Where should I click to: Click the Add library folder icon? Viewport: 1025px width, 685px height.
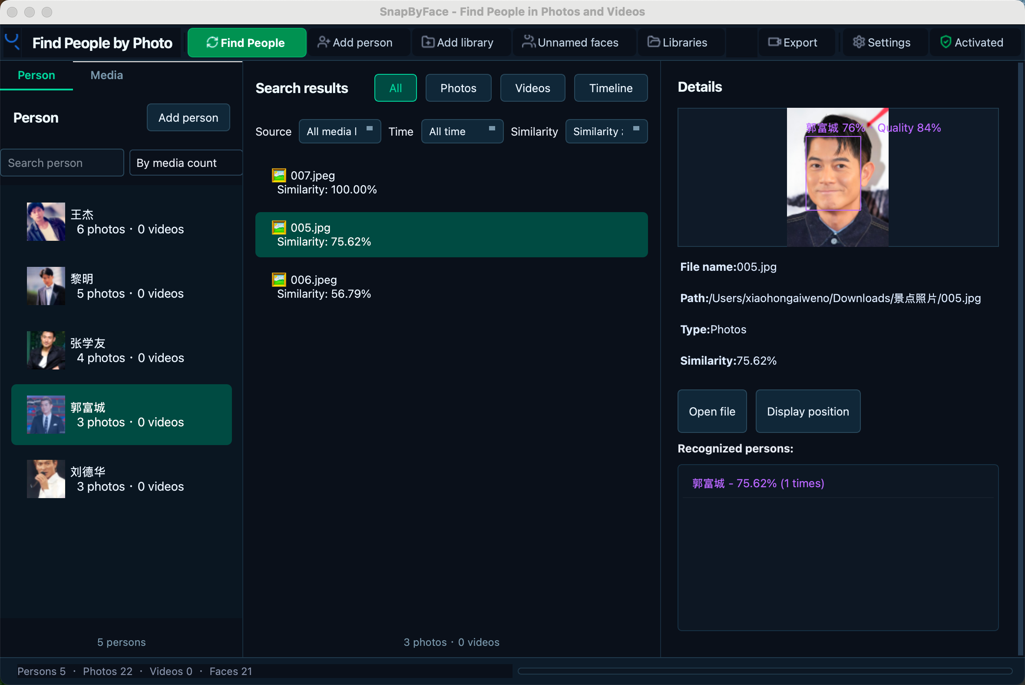point(428,42)
